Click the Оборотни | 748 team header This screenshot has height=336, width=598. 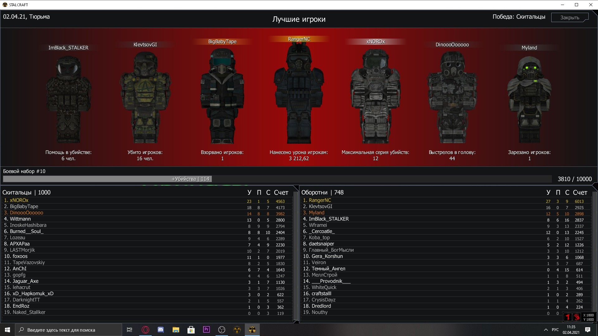point(322,192)
